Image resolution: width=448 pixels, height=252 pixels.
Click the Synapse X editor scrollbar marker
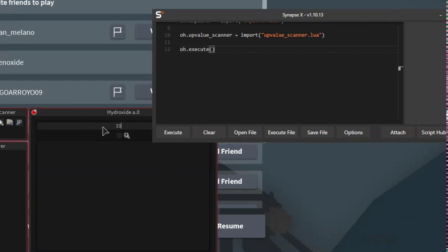401,69
